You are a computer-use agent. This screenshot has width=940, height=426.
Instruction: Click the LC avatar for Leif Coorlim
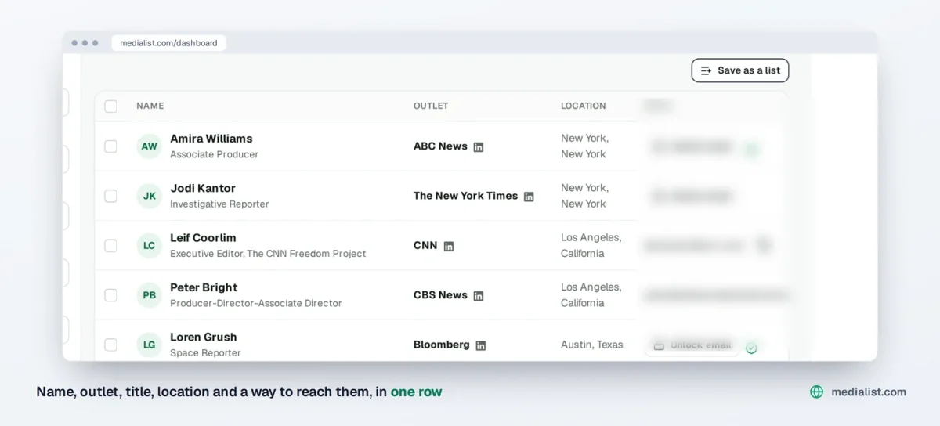[149, 245]
